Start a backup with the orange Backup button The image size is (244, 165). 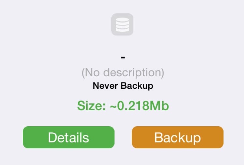[178, 137]
